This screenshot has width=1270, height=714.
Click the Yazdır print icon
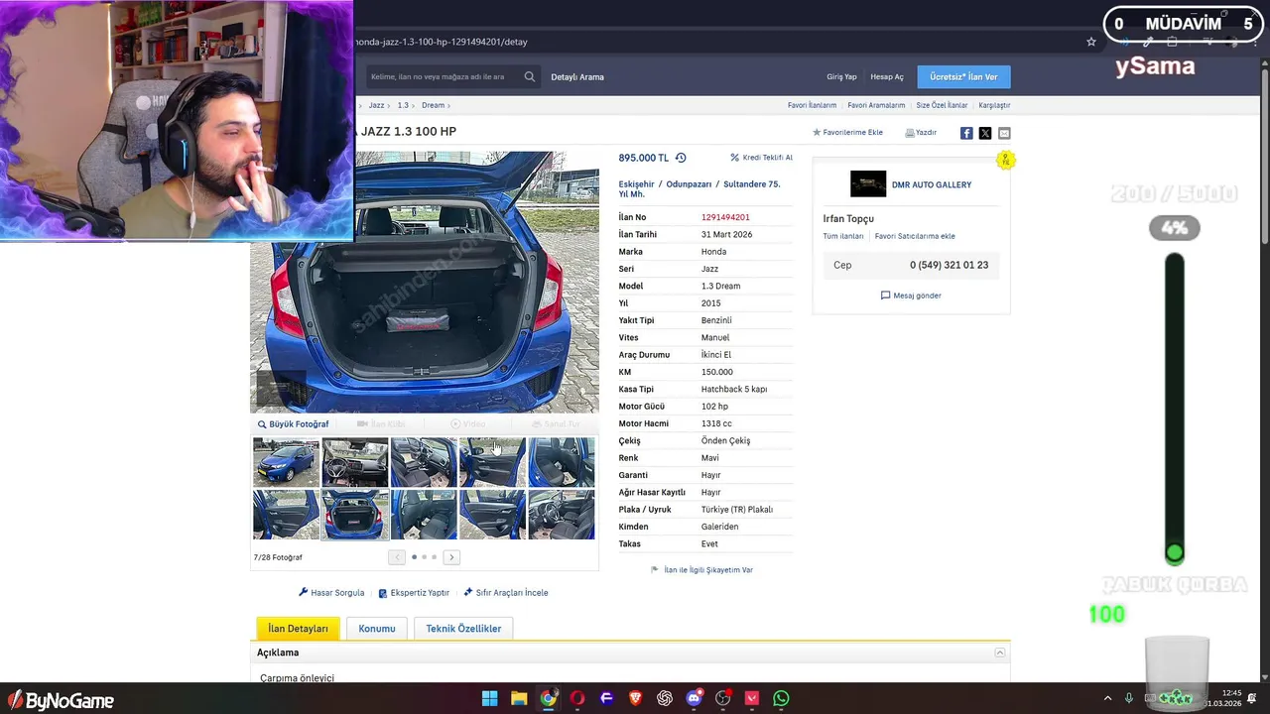click(910, 132)
